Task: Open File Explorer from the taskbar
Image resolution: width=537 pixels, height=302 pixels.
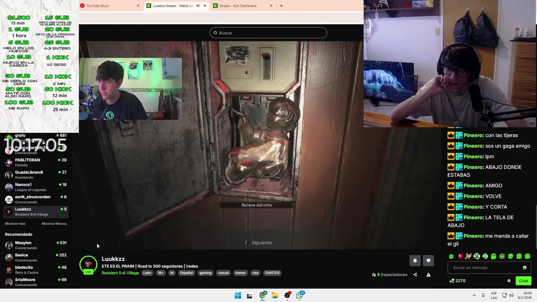Action: click(x=275, y=295)
